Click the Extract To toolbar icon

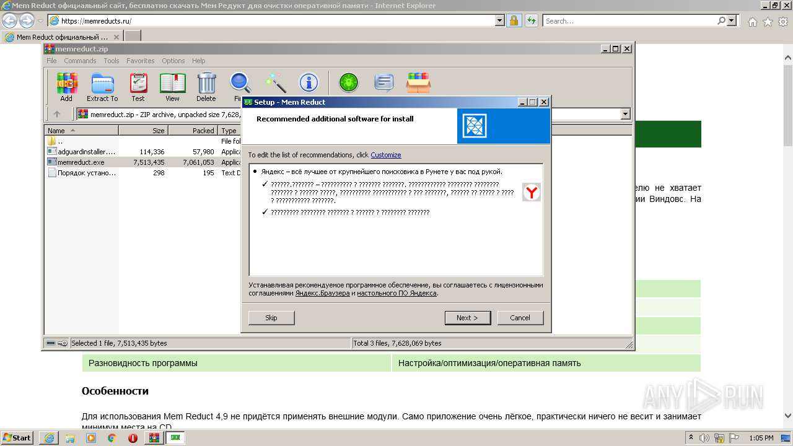click(x=102, y=87)
